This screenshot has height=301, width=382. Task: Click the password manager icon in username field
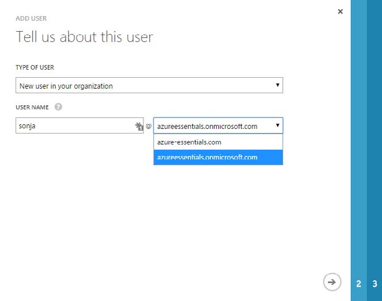[139, 126]
